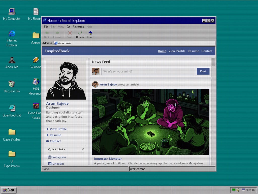Click the avatar next to post box

95,71
